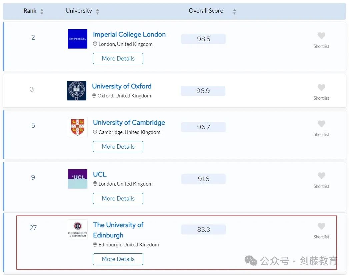
Task: Click the location pin beside Oxford, United Kingdom
Action: tap(94, 96)
